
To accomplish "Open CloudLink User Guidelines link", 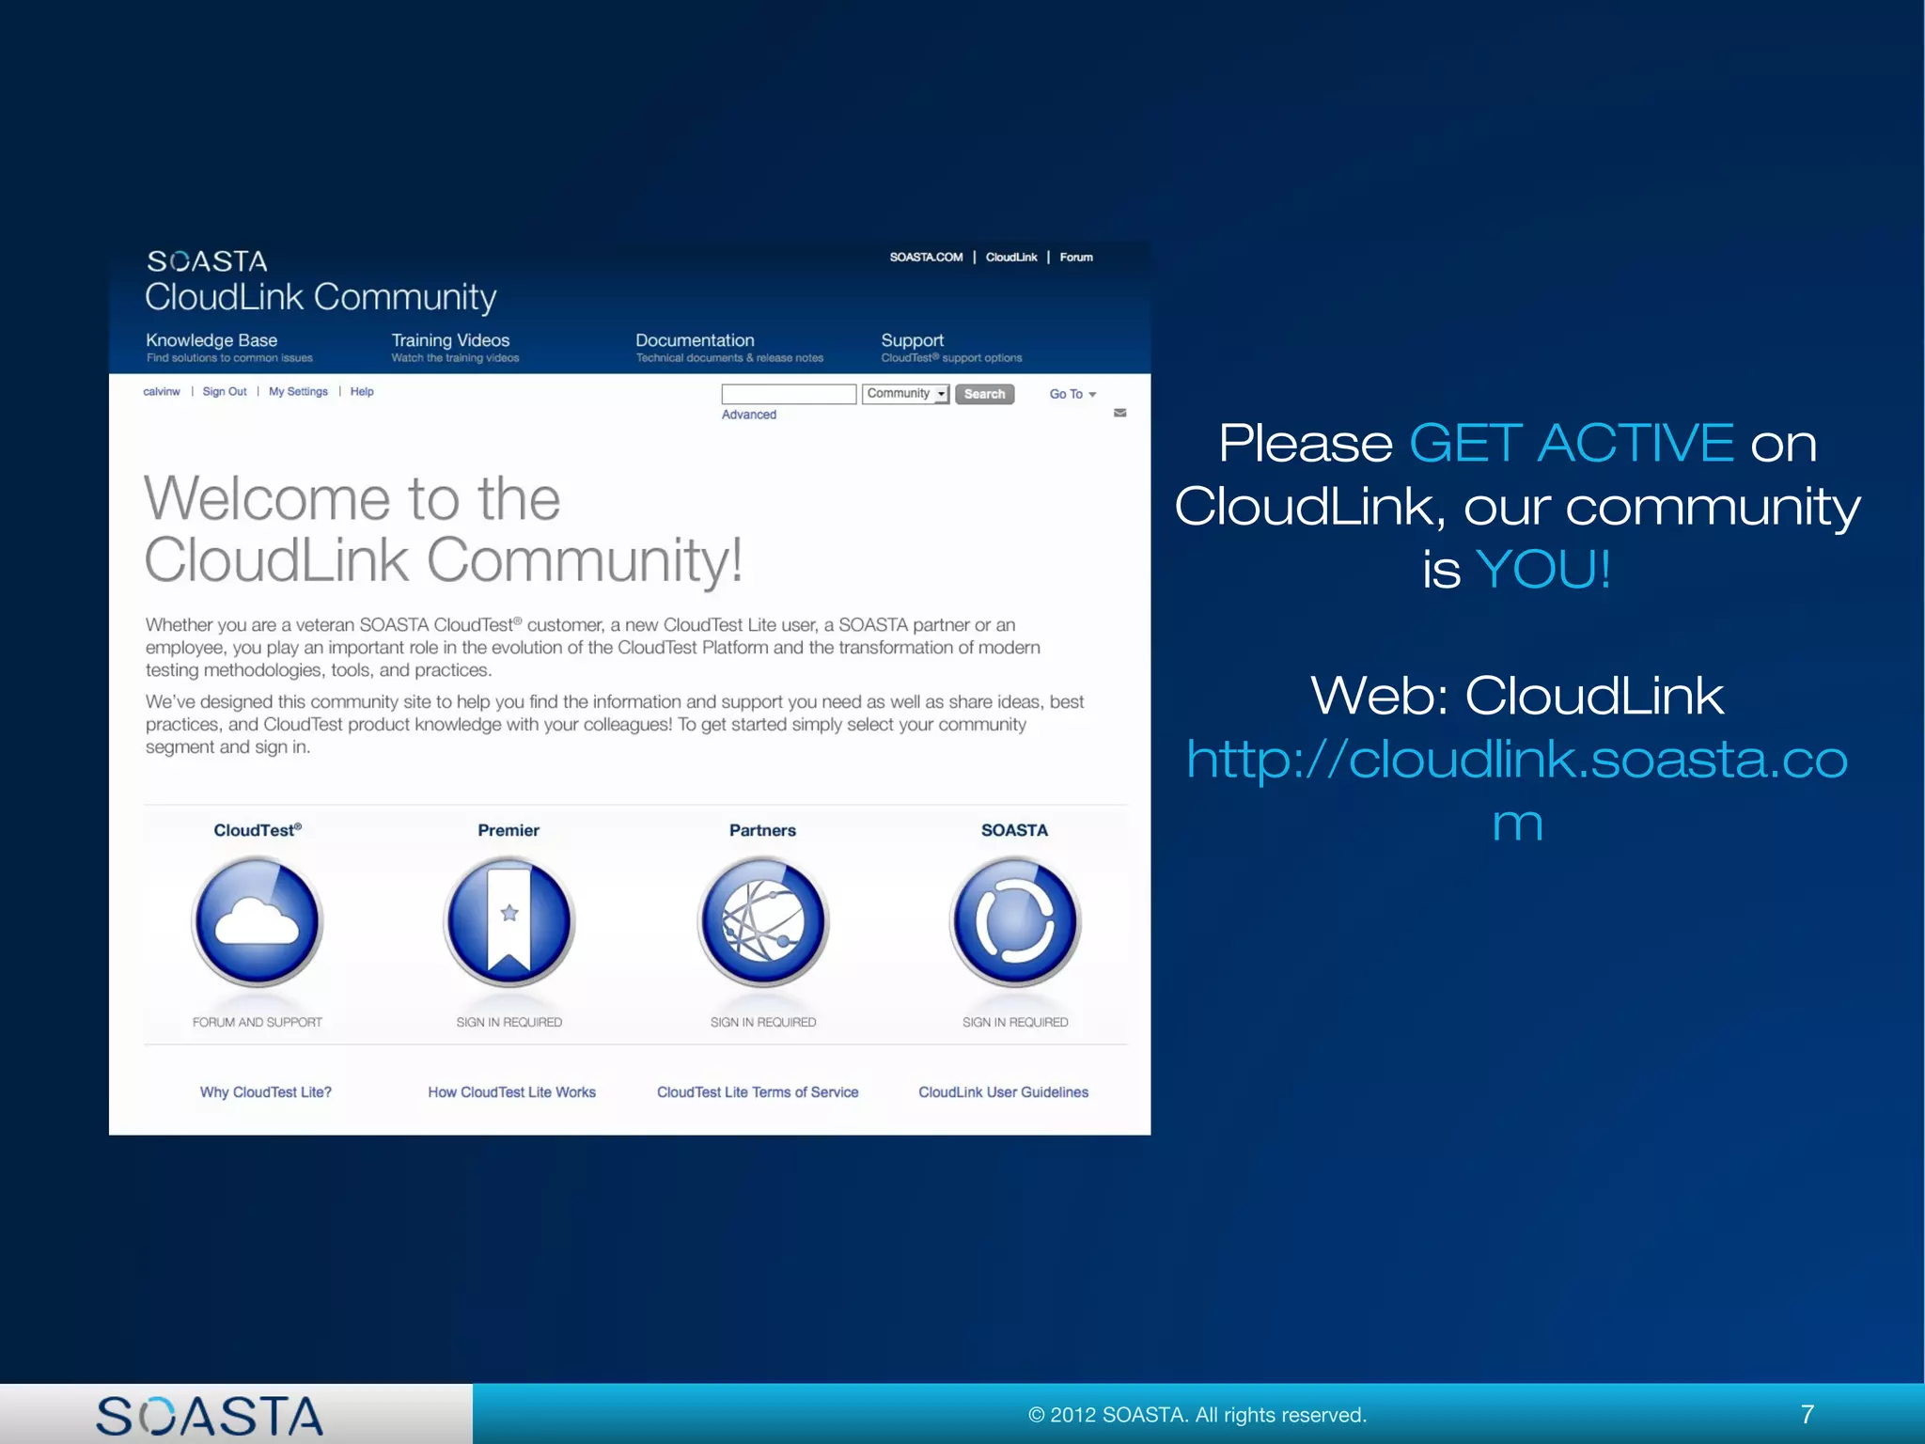I will (1003, 1092).
